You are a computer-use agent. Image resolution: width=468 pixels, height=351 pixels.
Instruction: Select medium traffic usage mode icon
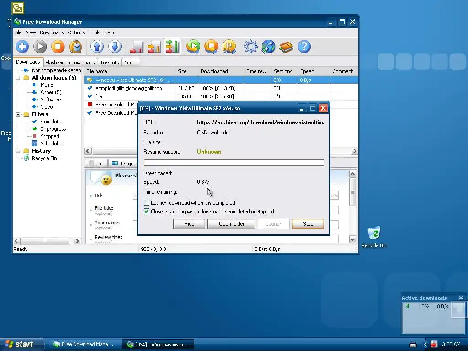(154, 47)
